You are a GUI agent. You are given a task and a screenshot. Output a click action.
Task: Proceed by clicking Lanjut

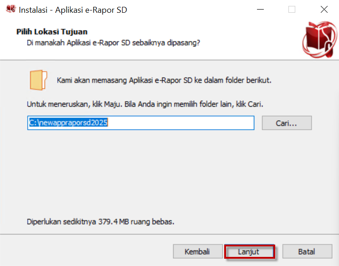249,251
